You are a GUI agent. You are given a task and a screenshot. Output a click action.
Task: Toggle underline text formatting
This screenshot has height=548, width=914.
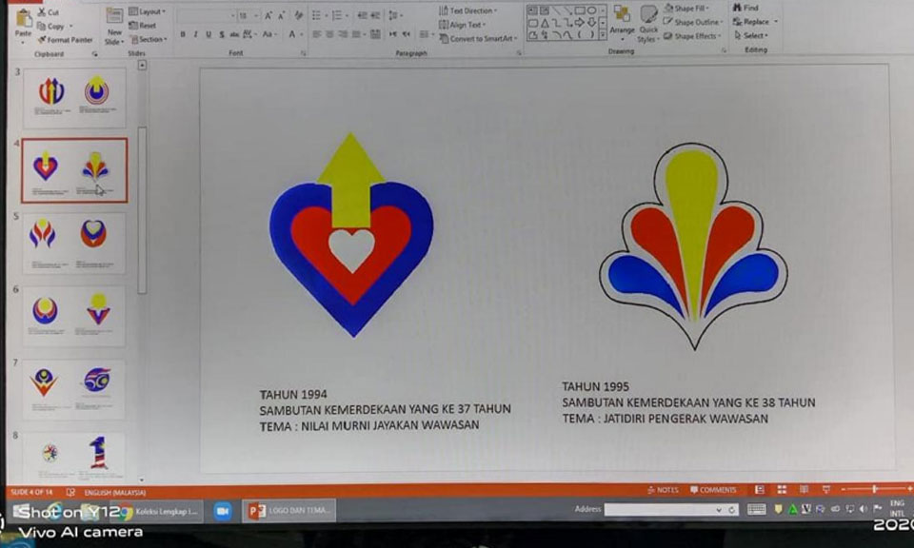pos(209,34)
